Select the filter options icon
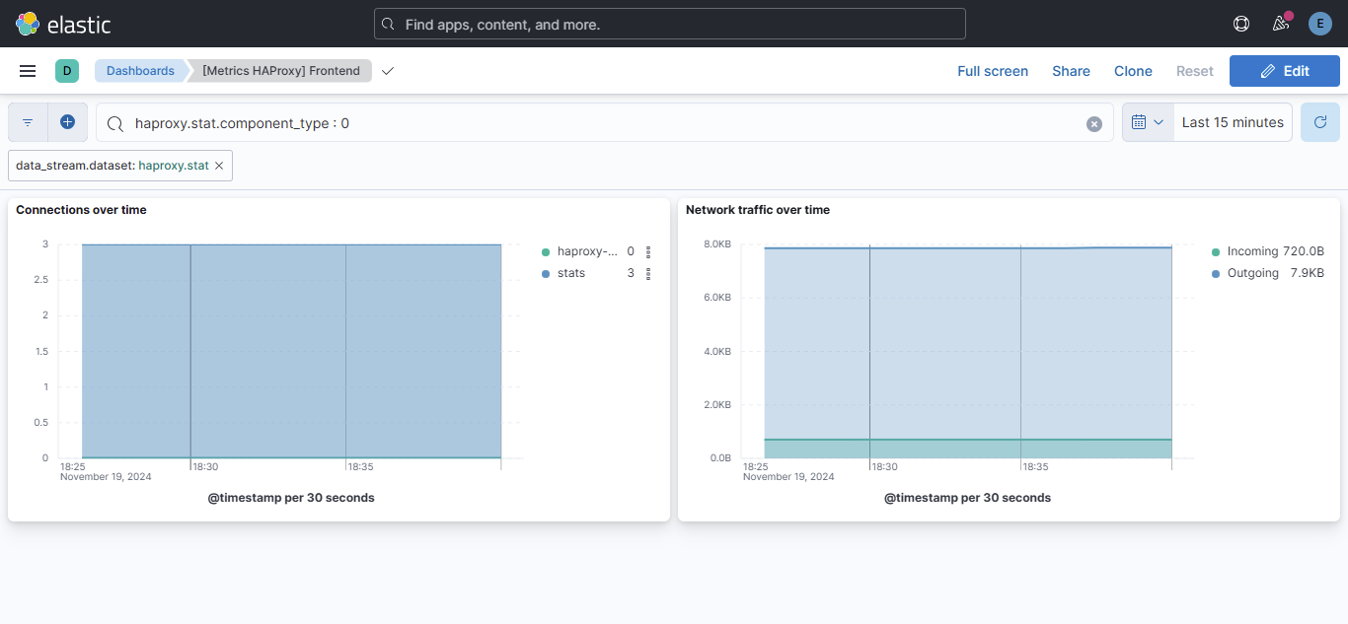1348x624 pixels. [27, 121]
